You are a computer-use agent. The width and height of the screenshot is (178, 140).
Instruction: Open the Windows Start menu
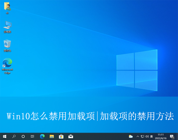click(x=5, y=136)
